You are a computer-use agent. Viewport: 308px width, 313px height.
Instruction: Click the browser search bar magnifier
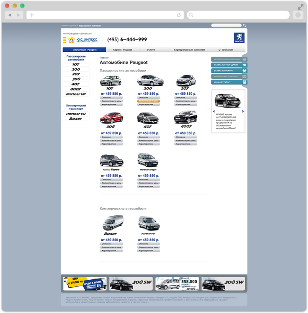point(191,15)
